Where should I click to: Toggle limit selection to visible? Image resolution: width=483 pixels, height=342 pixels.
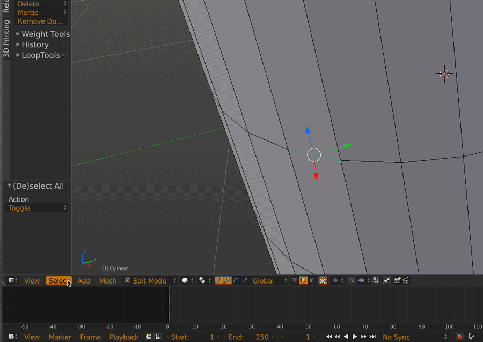(323, 280)
